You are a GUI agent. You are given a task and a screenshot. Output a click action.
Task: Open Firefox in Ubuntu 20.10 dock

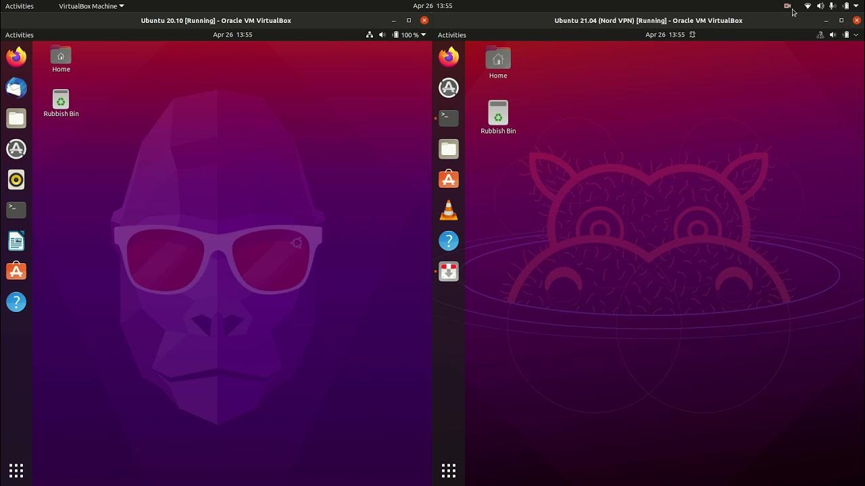[x=16, y=57]
